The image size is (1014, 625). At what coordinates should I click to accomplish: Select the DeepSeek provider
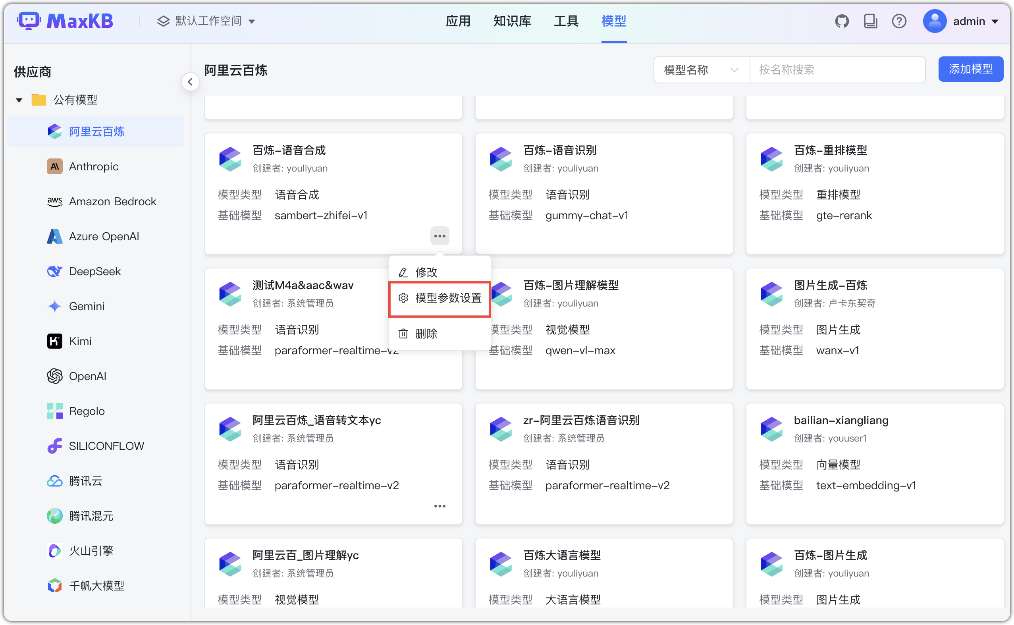pyautogui.click(x=95, y=271)
